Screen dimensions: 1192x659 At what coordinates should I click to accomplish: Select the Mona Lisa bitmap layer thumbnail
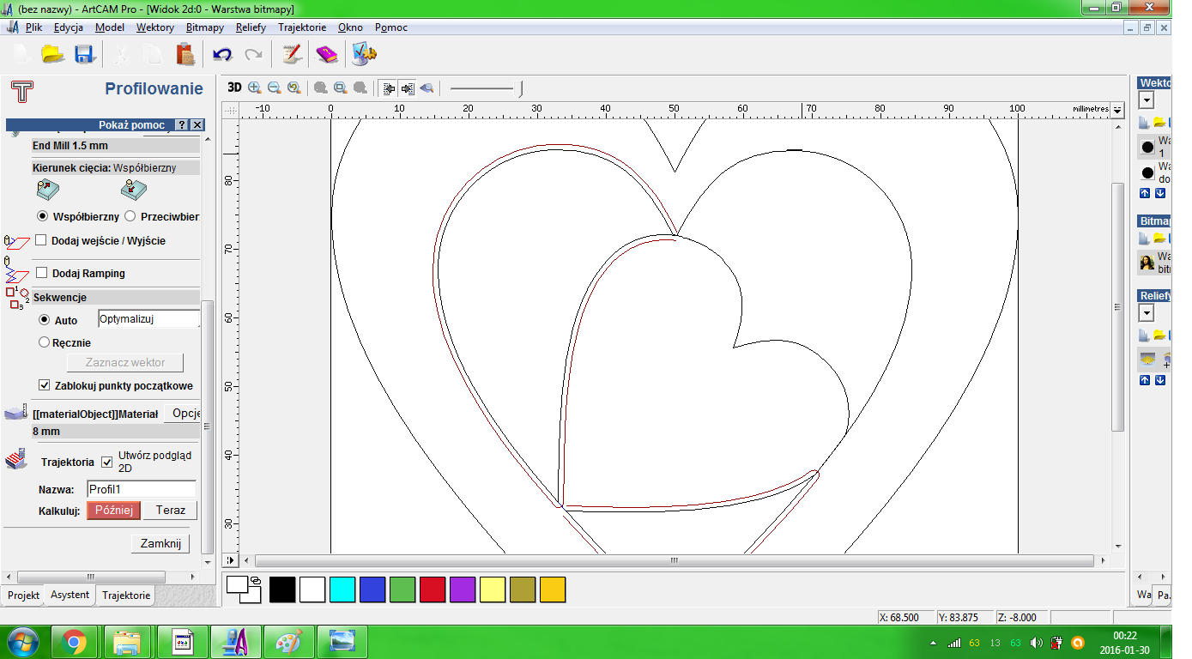click(x=1147, y=263)
